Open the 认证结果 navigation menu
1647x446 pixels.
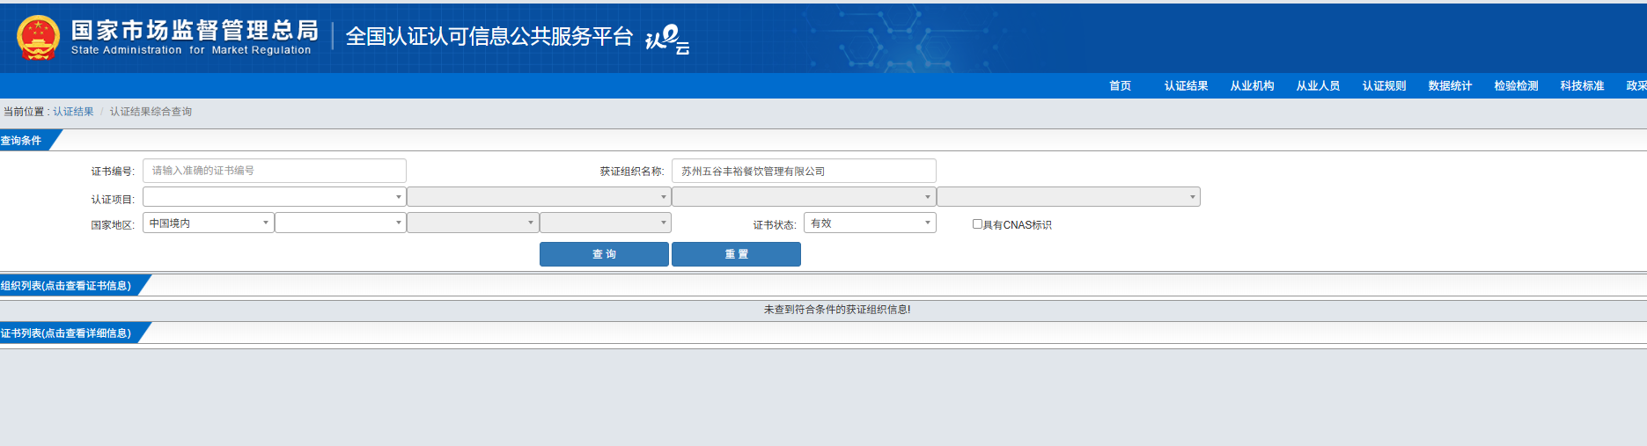(x=1186, y=86)
